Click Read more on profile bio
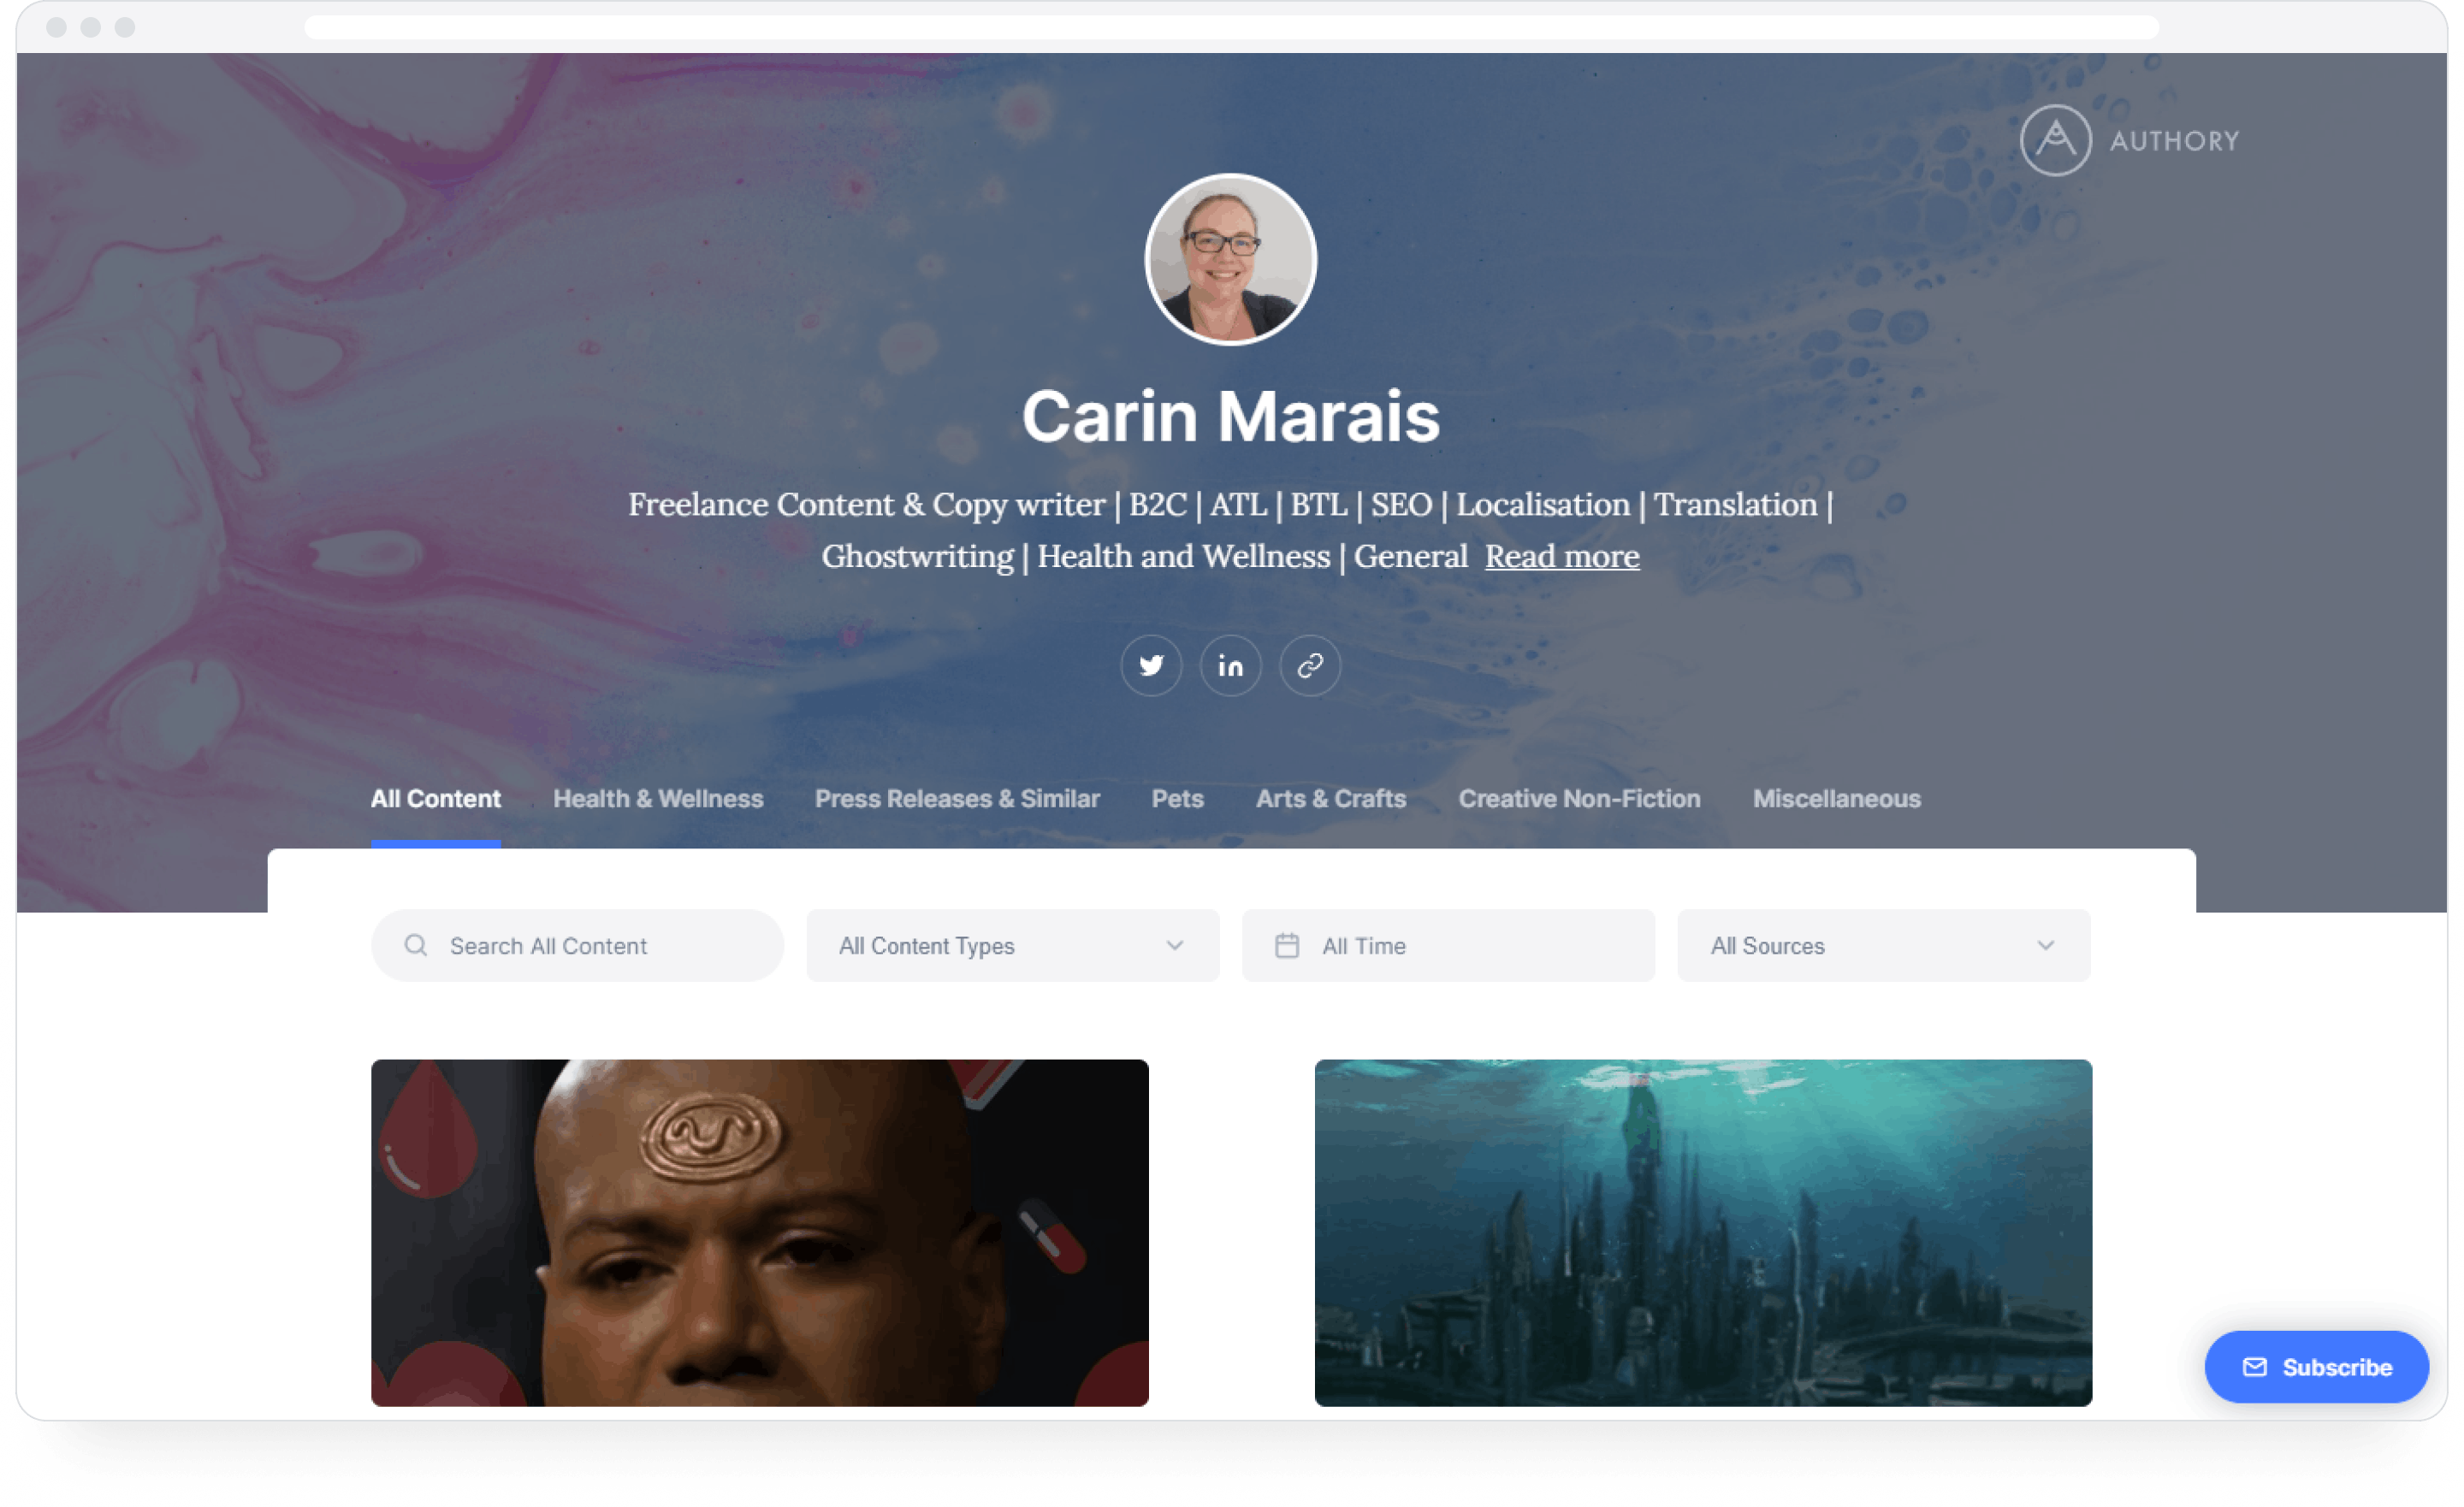 pyautogui.click(x=1560, y=558)
